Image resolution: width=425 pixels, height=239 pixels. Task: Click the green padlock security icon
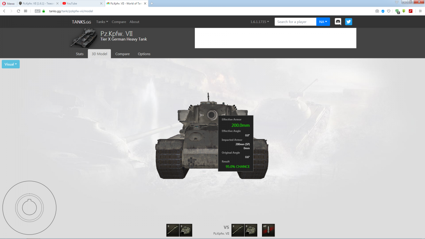click(x=44, y=11)
